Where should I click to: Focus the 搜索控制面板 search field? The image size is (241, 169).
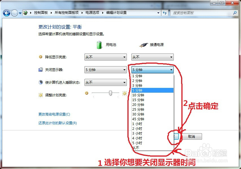201,13
